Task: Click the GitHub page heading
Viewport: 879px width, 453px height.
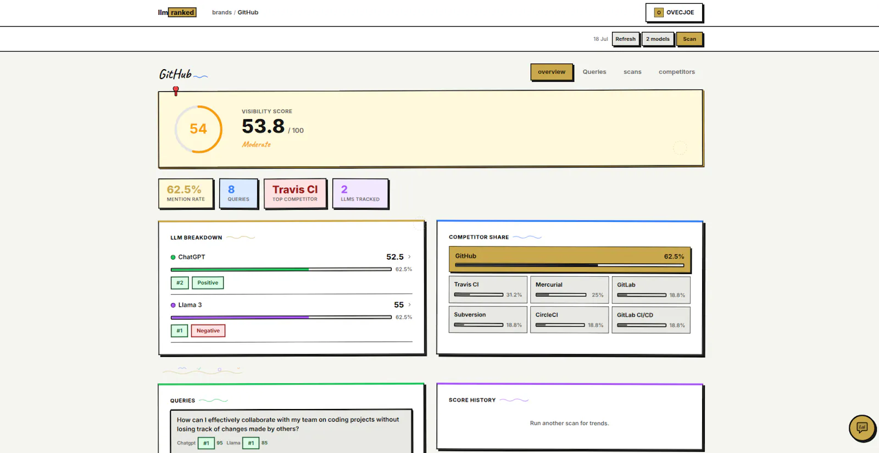Action: (175, 74)
